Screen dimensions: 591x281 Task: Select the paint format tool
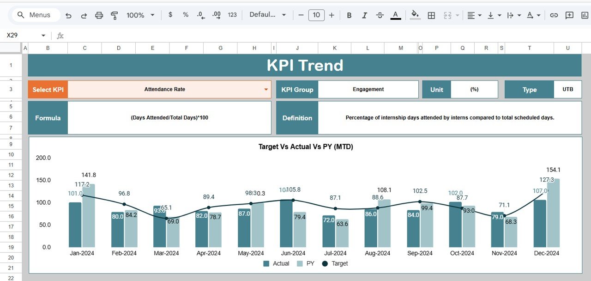point(114,15)
